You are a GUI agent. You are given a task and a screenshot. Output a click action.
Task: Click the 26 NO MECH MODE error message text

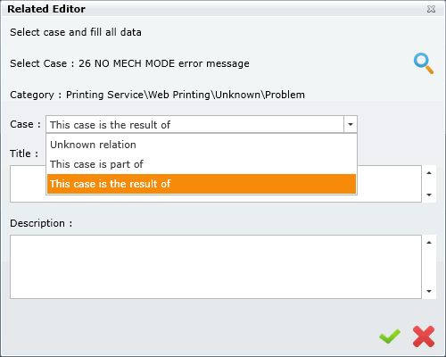(164, 63)
